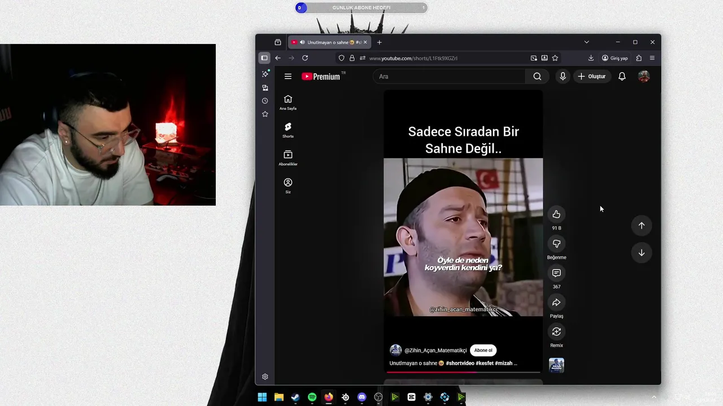
Task: Open Steam from taskbar
Action: tap(295, 397)
